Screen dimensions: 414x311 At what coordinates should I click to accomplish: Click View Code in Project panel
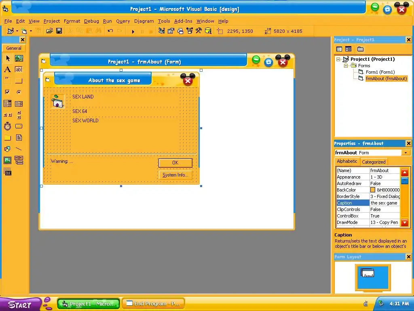339,49
